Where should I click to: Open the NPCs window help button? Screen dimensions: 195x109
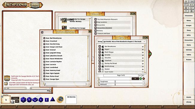click(144, 38)
